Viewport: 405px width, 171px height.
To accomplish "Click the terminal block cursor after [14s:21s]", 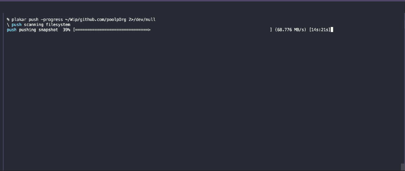I will coord(332,30).
